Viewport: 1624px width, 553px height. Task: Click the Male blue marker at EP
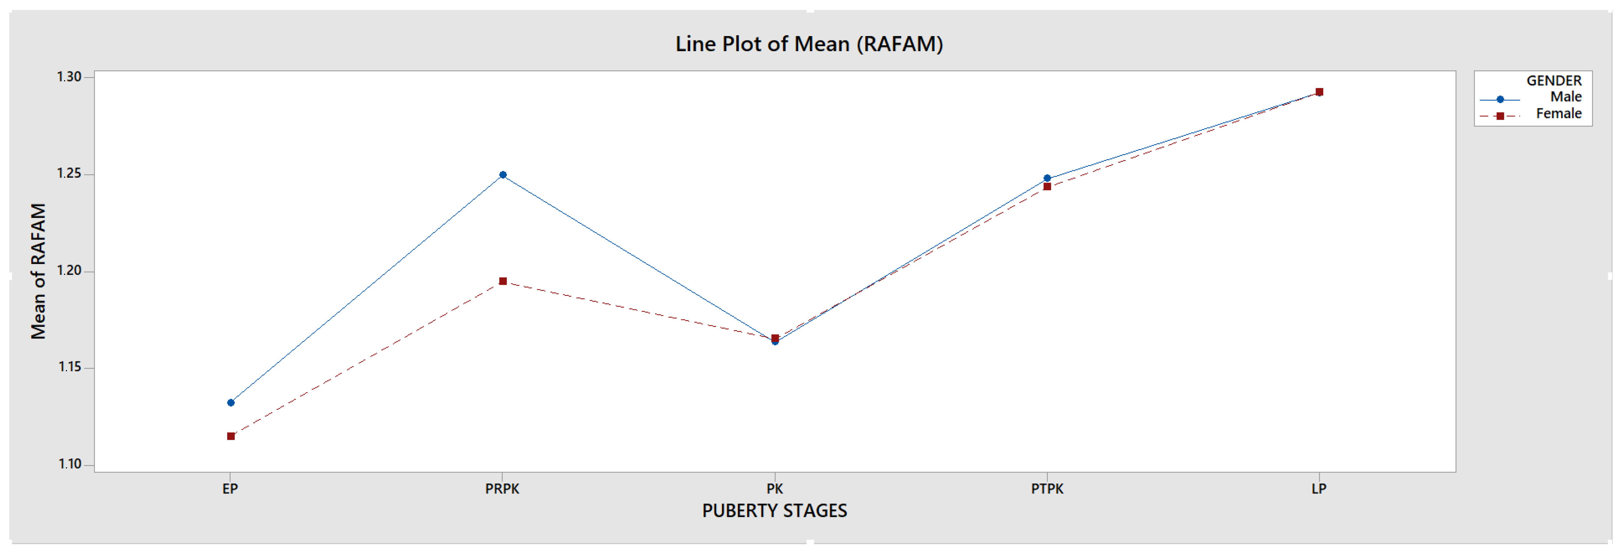coord(231,402)
